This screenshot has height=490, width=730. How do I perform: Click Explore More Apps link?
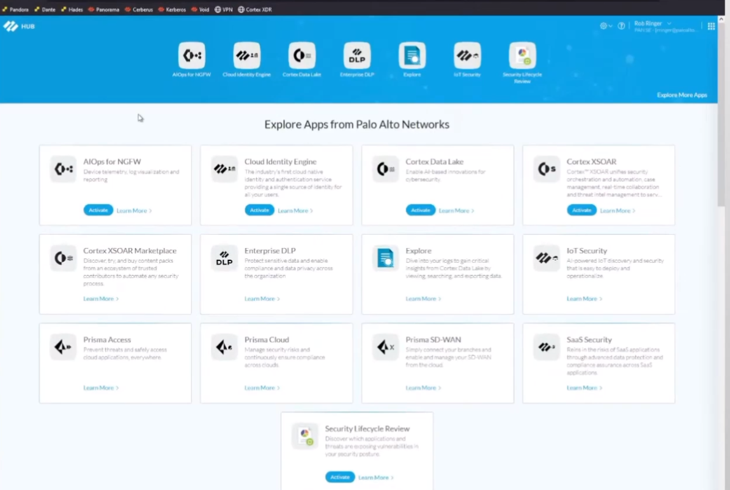pos(682,95)
